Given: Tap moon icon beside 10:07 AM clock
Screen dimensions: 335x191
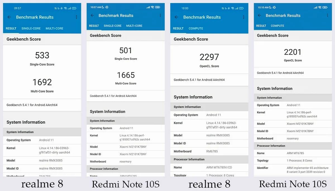Looking at the screenshot, I should pos(103,7).
